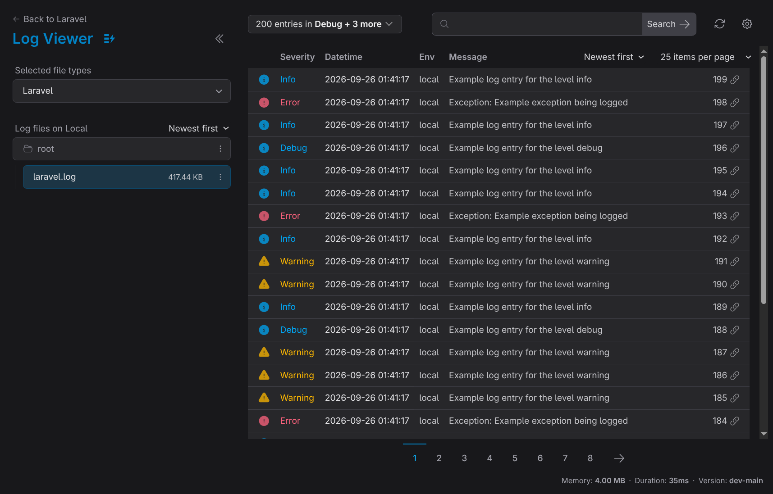Screen dimensions: 773x494
Task: Copy the link icon for entry 186
Action: pos(735,376)
